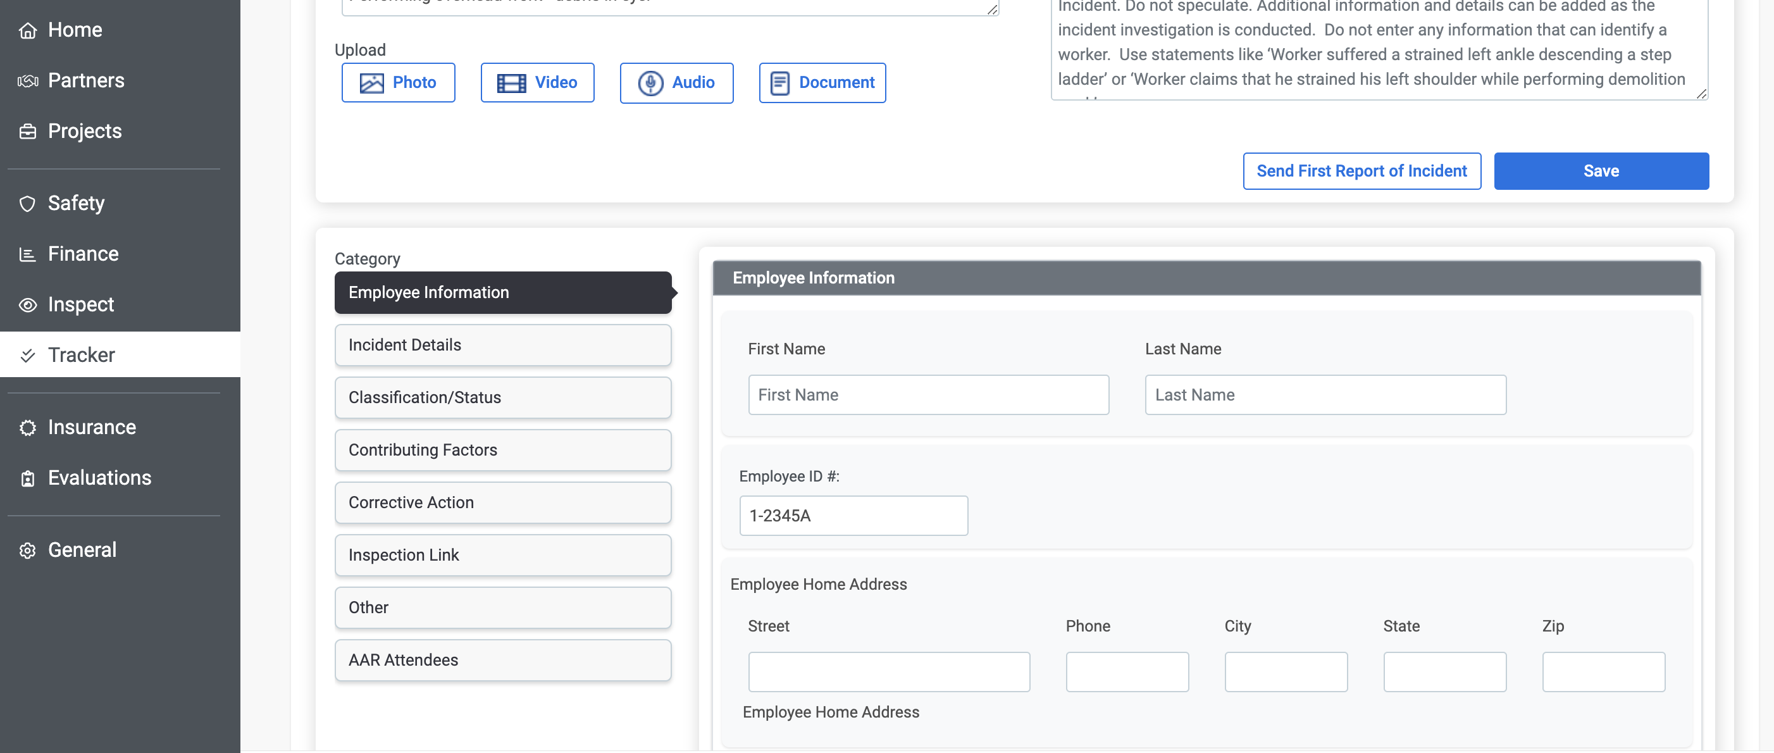The width and height of the screenshot is (1774, 753).
Task: Select Employee Information category
Action: 503,292
